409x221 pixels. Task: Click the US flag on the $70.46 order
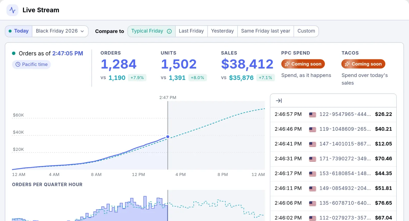click(312, 159)
